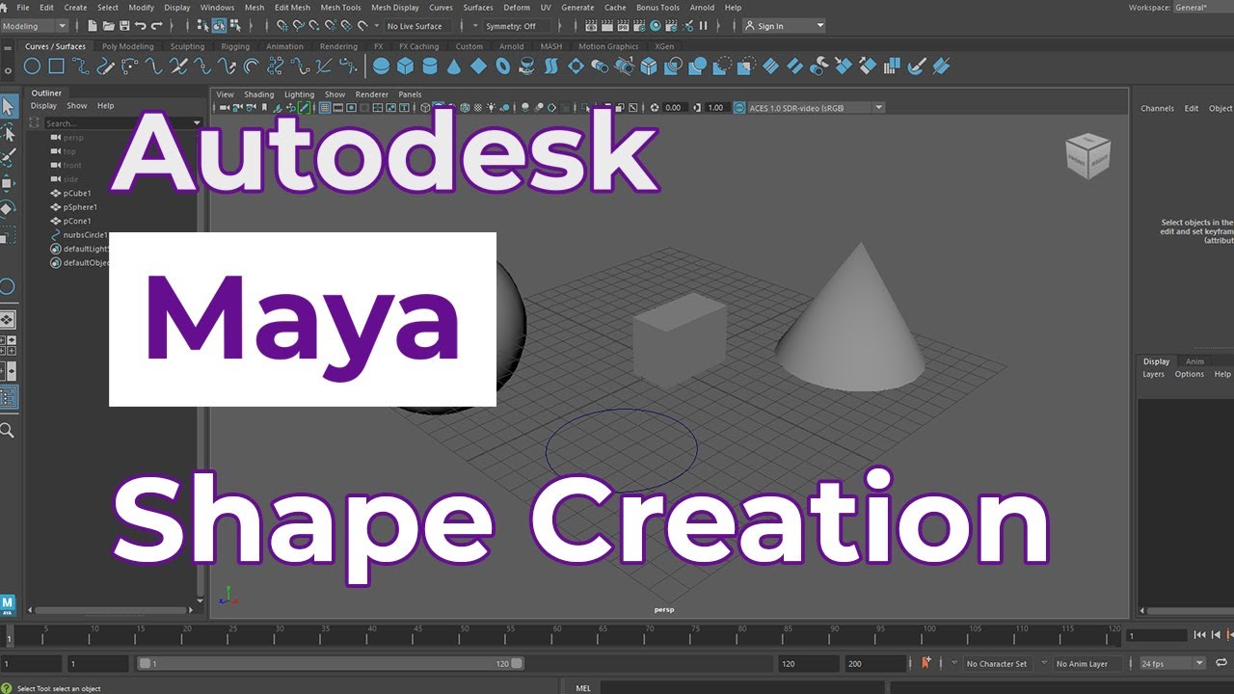The image size is (1234, 694).
Task: Click the ViewCube in viewport
Action: (x=1087, y=156)
